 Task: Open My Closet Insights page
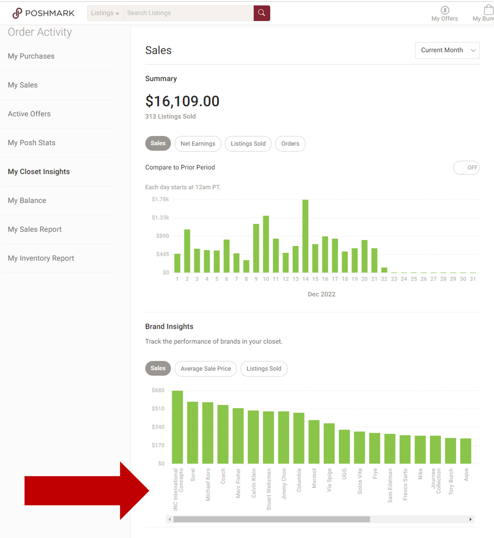tap(39, 172)
